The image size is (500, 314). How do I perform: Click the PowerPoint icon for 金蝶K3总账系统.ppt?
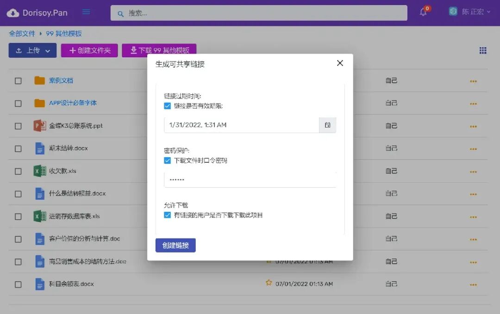[x=39, y=126]
